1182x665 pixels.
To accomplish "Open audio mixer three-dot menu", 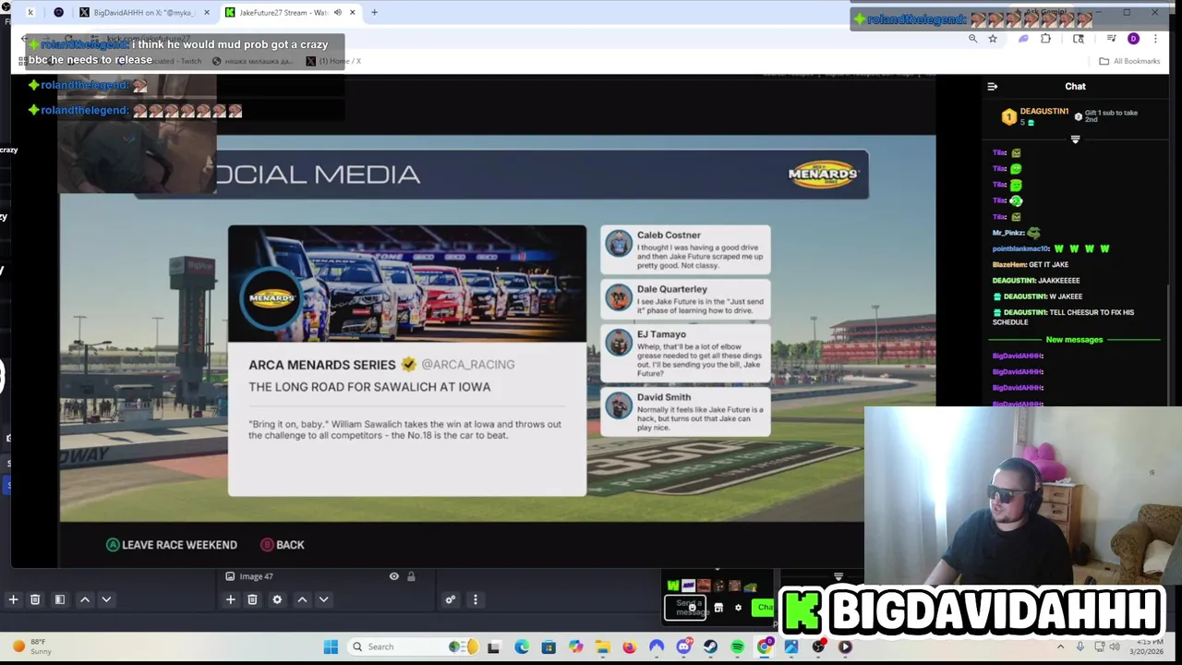I will click(476, 599).
